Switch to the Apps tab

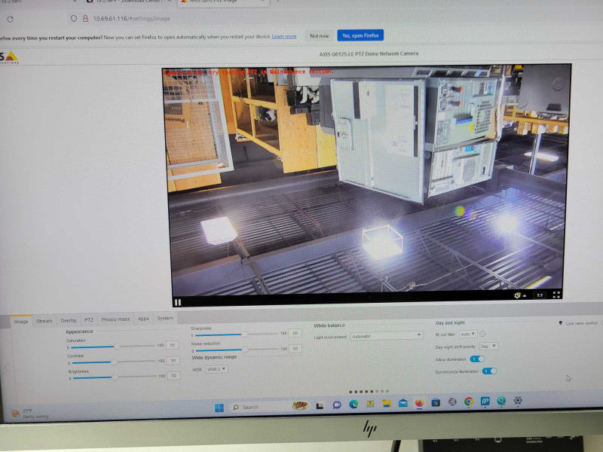point(143,319)
